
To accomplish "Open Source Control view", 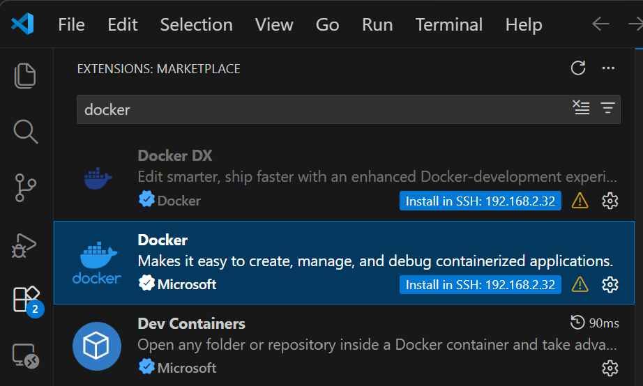I will [x=26, y=187].
